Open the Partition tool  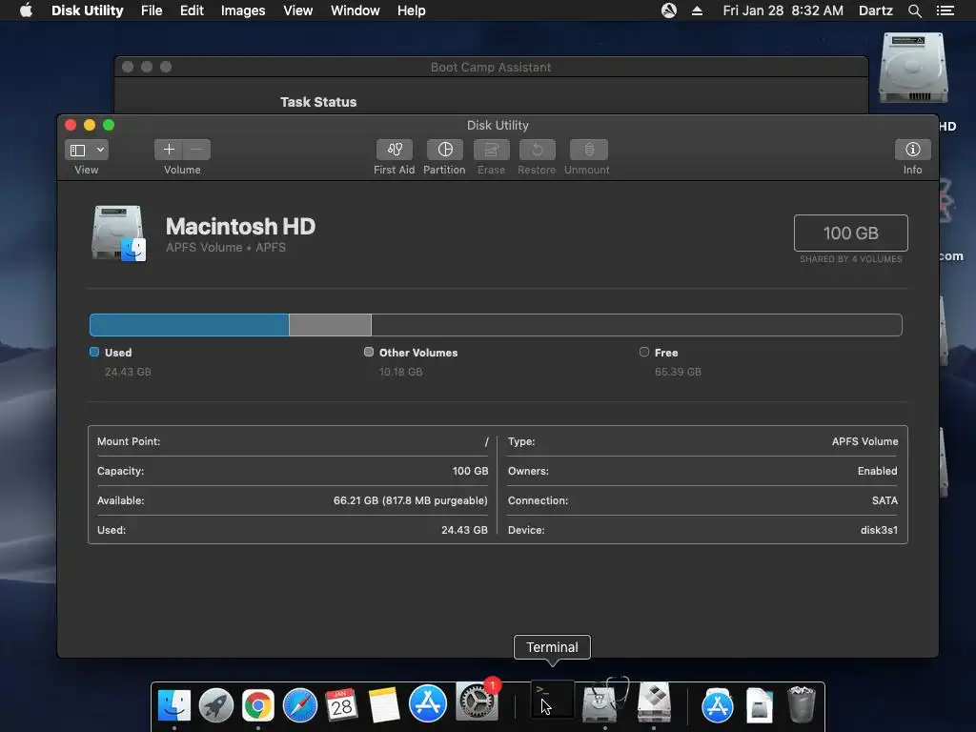[444, 150]
